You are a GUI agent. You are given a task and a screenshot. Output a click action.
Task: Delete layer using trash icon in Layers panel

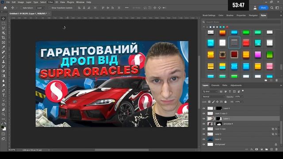click(x=276, y=149)
